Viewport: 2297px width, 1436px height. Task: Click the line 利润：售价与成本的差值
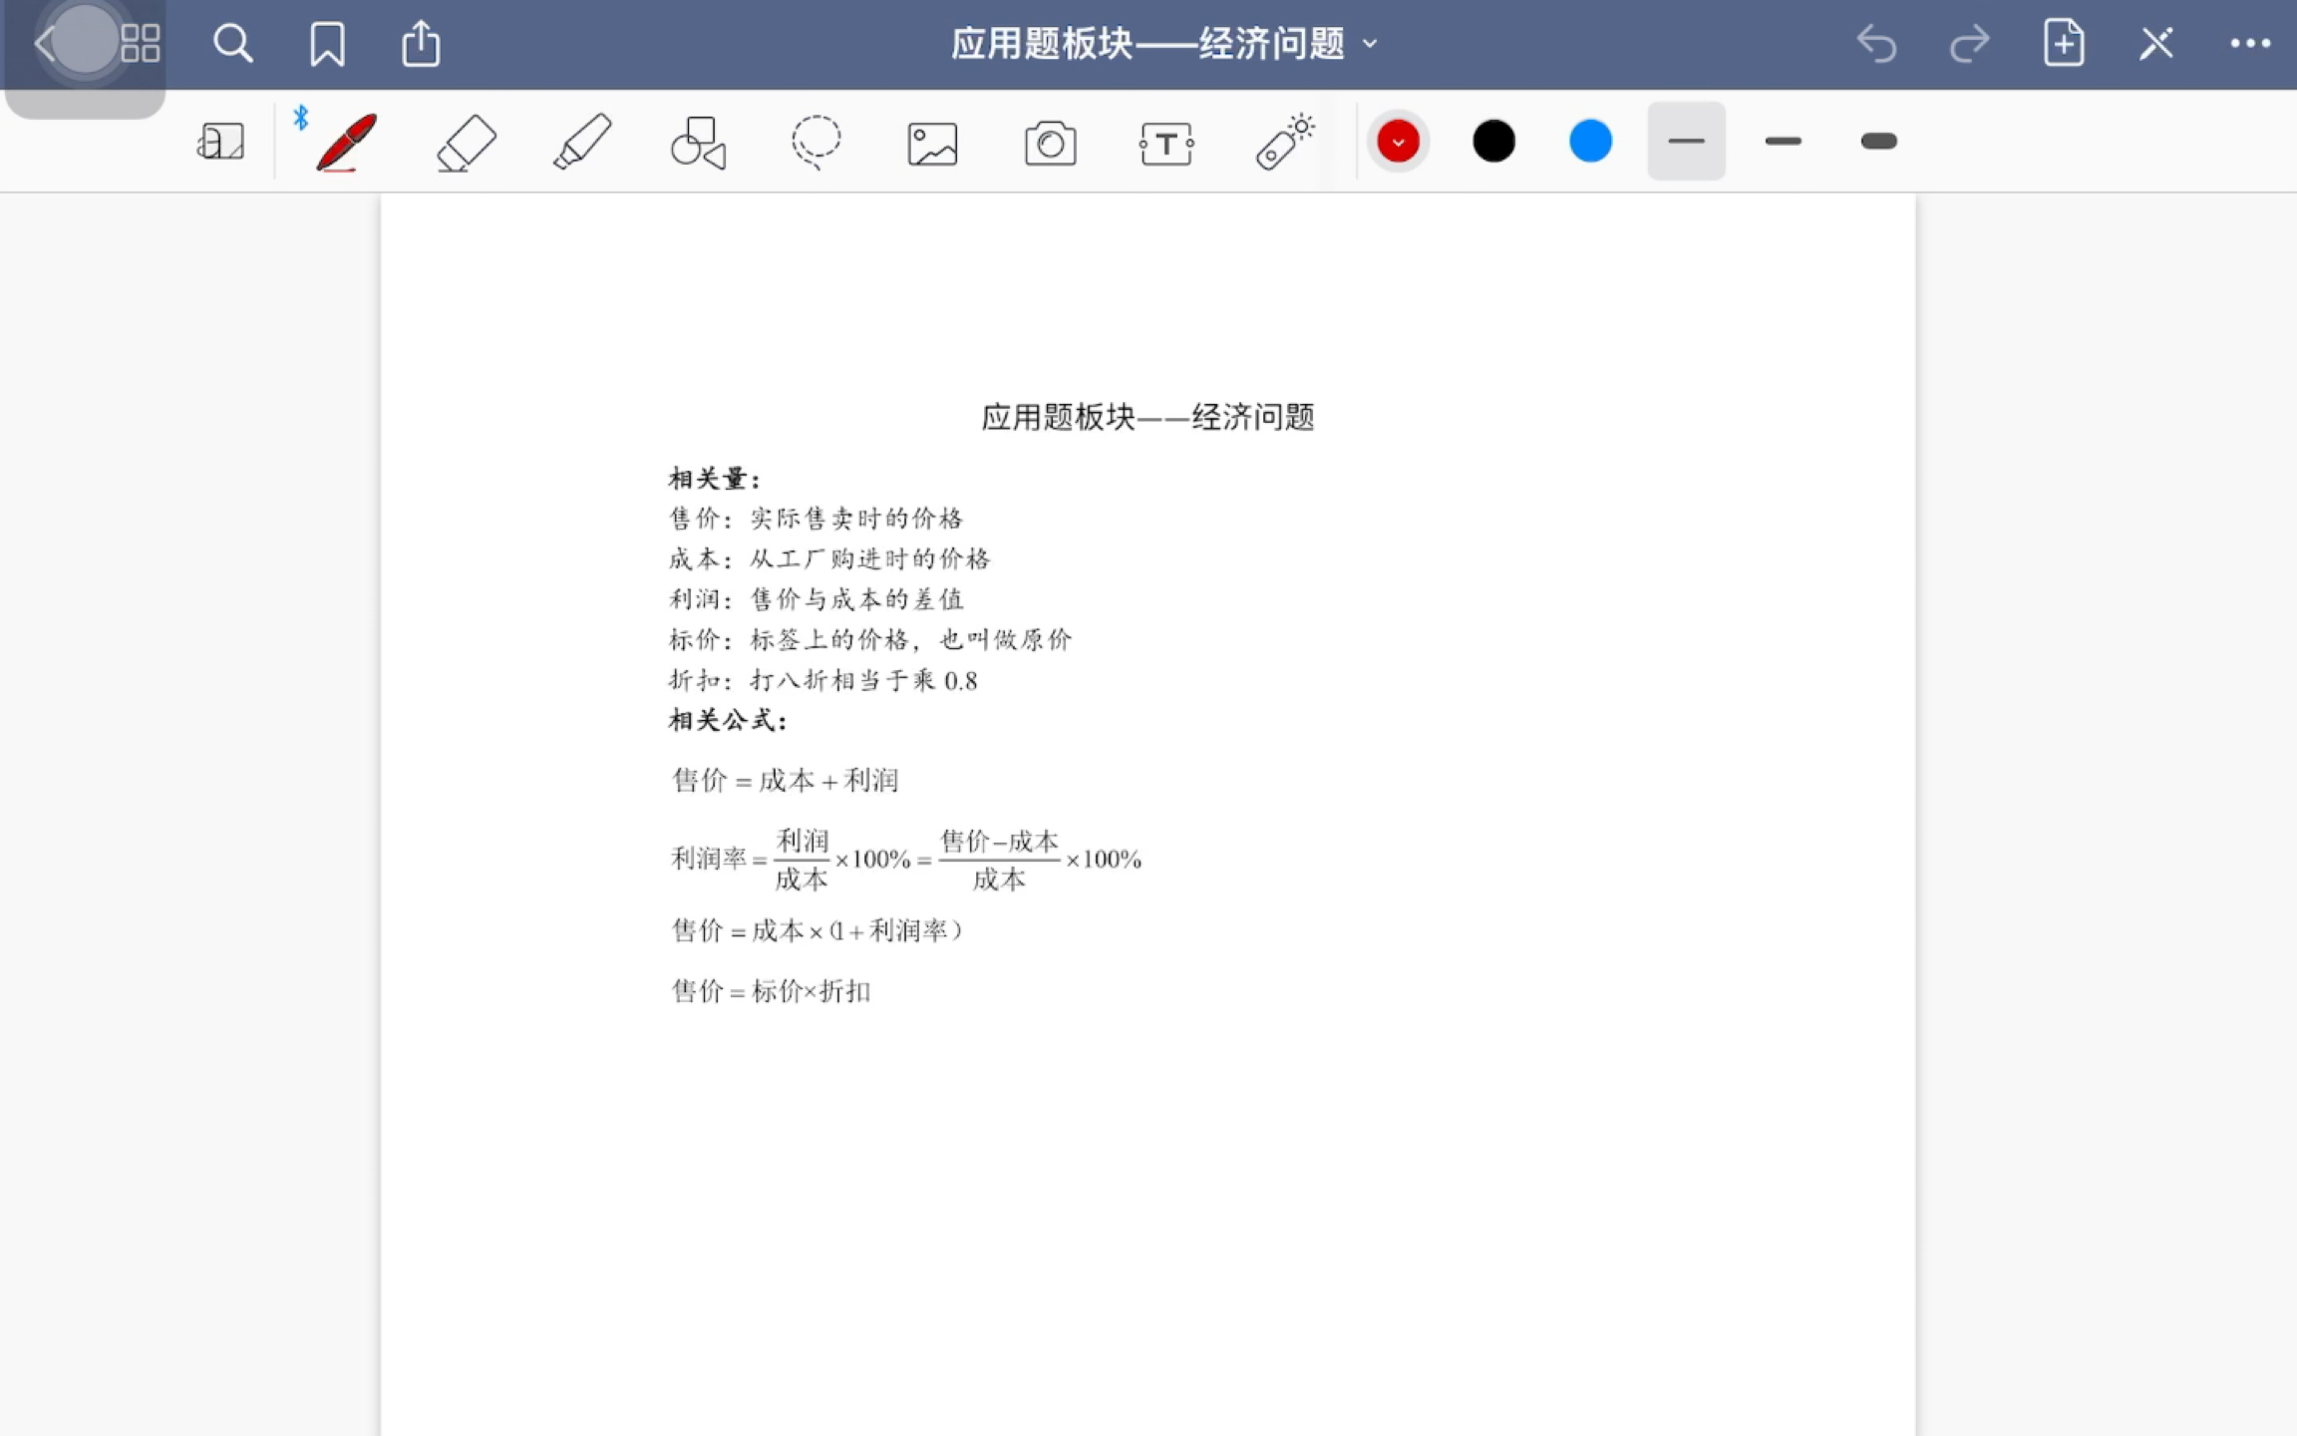click(x=816, y=599)
